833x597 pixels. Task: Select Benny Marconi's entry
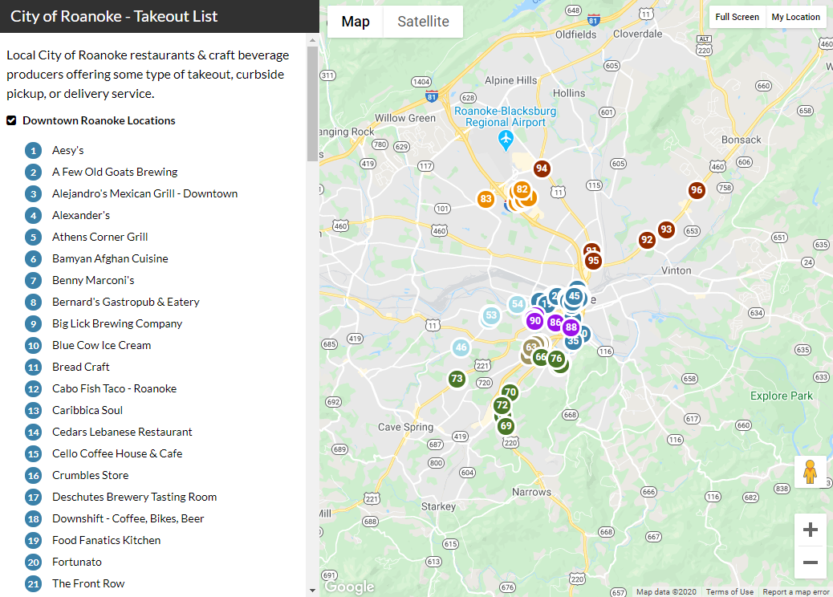(x=93, y=280)
